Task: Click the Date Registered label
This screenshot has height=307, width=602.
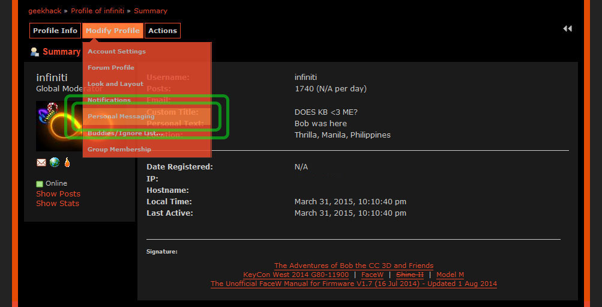Action: [179, 167]
